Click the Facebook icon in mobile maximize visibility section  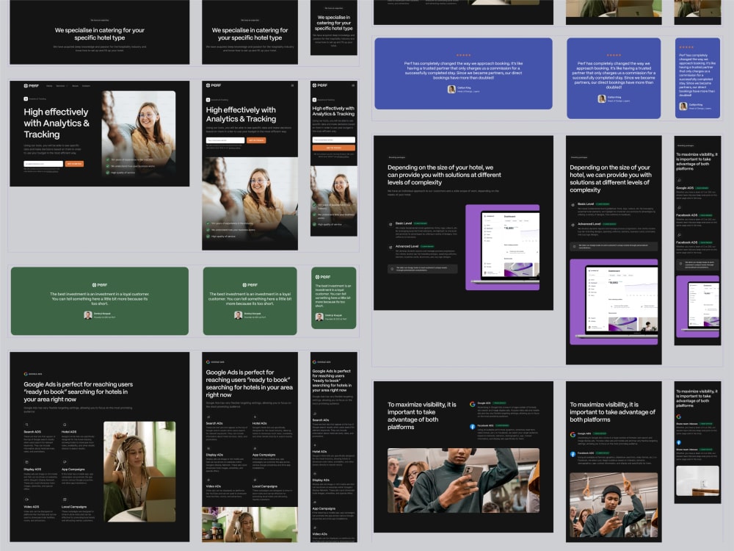[679, 442]
